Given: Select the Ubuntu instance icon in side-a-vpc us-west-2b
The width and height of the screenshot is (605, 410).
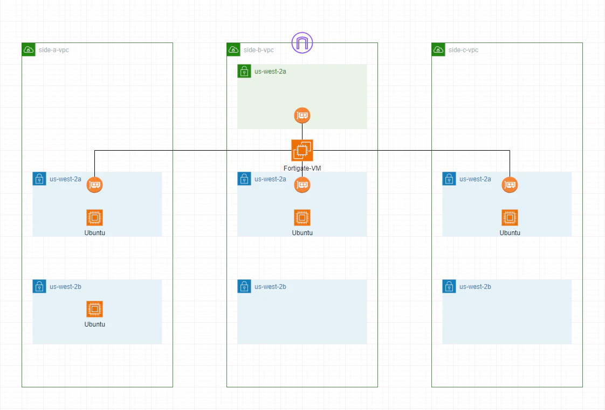Looking at the screenshot, I should [94, 309].
